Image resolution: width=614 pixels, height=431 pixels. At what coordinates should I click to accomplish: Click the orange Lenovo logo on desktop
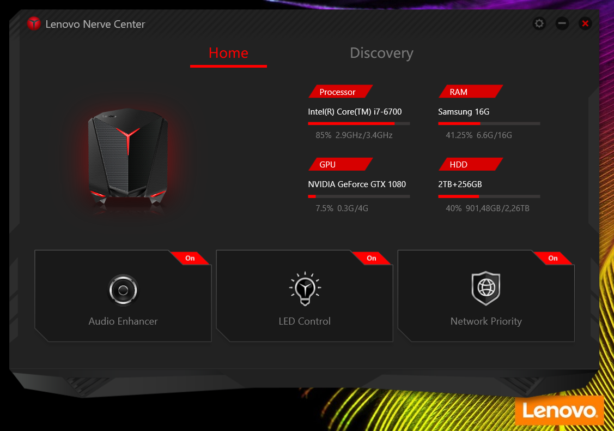(x=560, y=410)
